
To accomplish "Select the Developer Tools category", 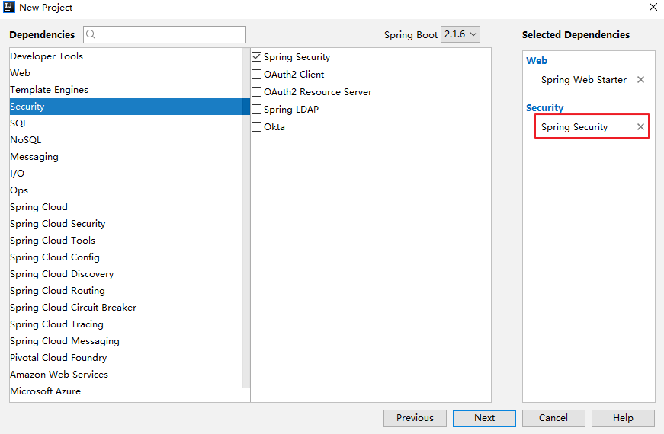I will 47,56.
